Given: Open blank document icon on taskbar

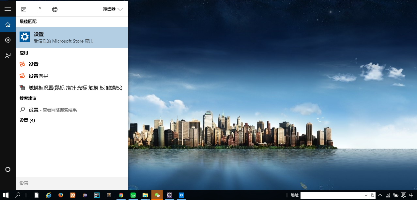Looking at the screenshot, I should pyautogui.click(x=37, y=195).
